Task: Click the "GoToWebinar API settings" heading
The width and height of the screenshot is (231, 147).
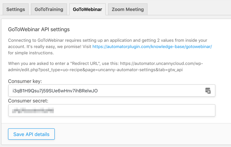Action: click(x=39, y=29)
